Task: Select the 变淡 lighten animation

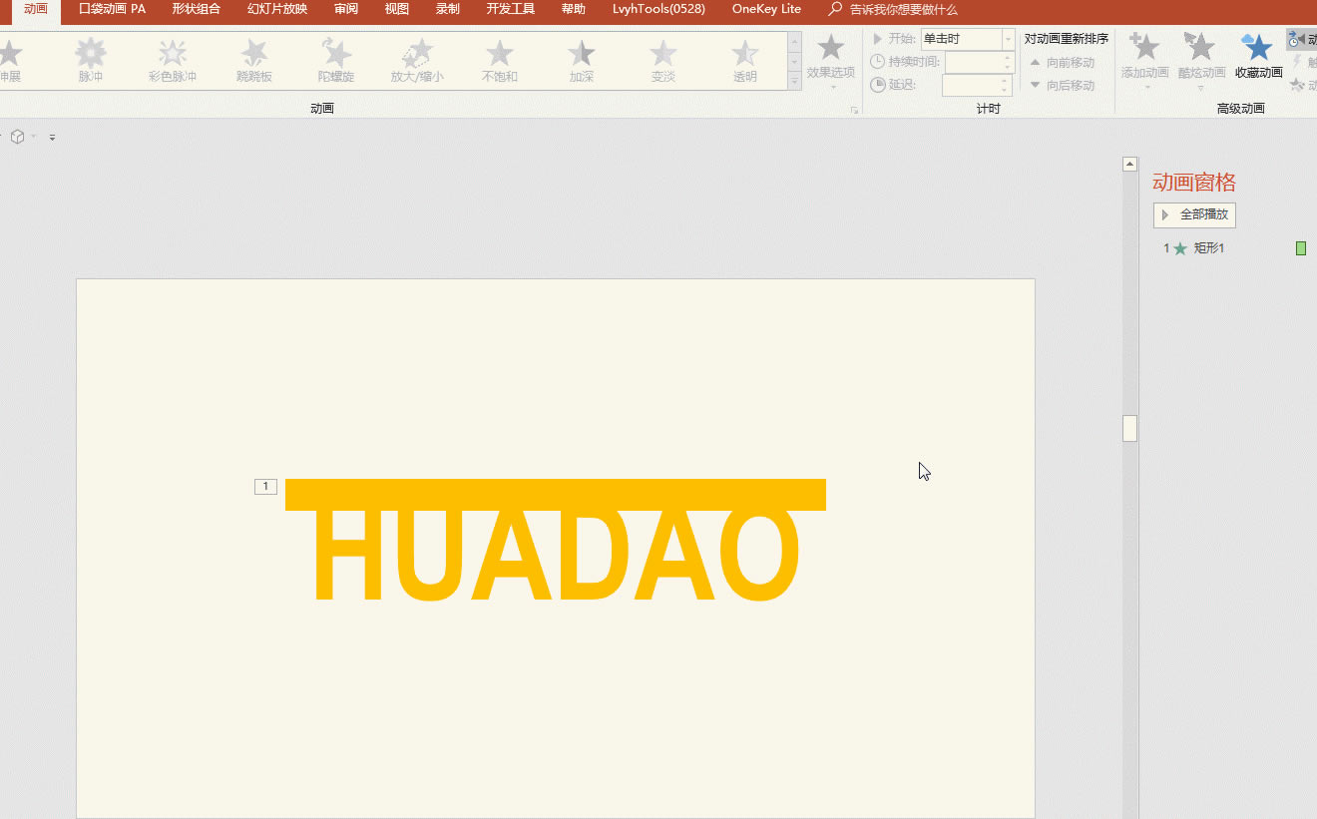Action: [x=663, y=61]
